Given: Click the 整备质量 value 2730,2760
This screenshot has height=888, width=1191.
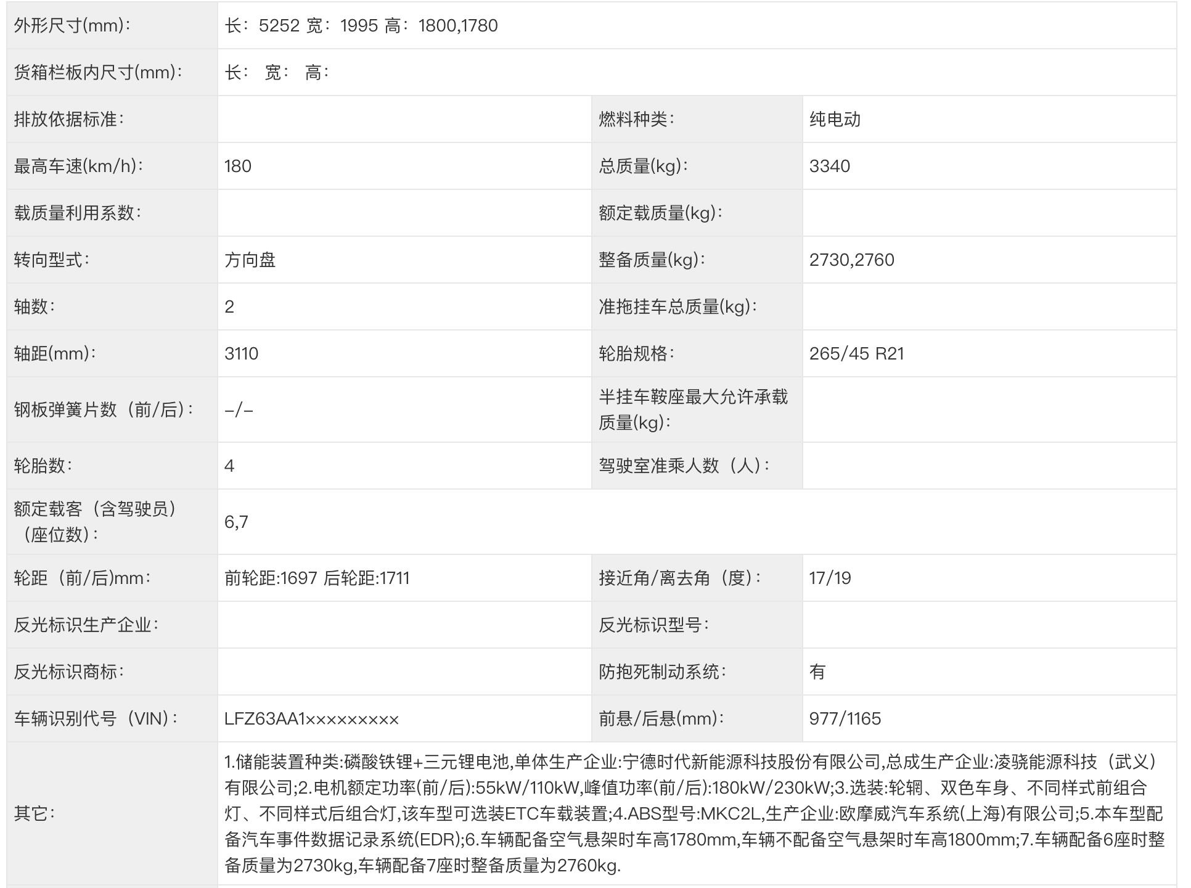Looking at the screenshot, I should click(851, 260).
